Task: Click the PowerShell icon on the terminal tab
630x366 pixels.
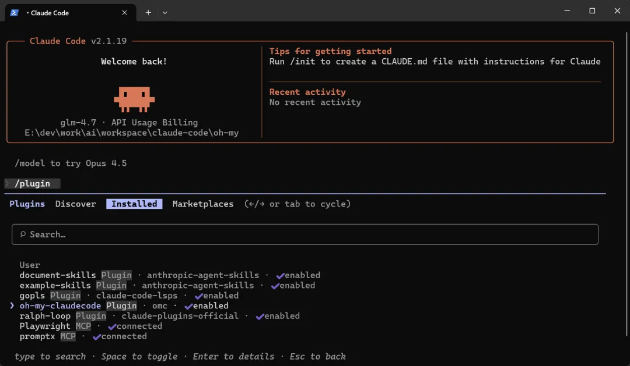Action: tap(14, 12)
